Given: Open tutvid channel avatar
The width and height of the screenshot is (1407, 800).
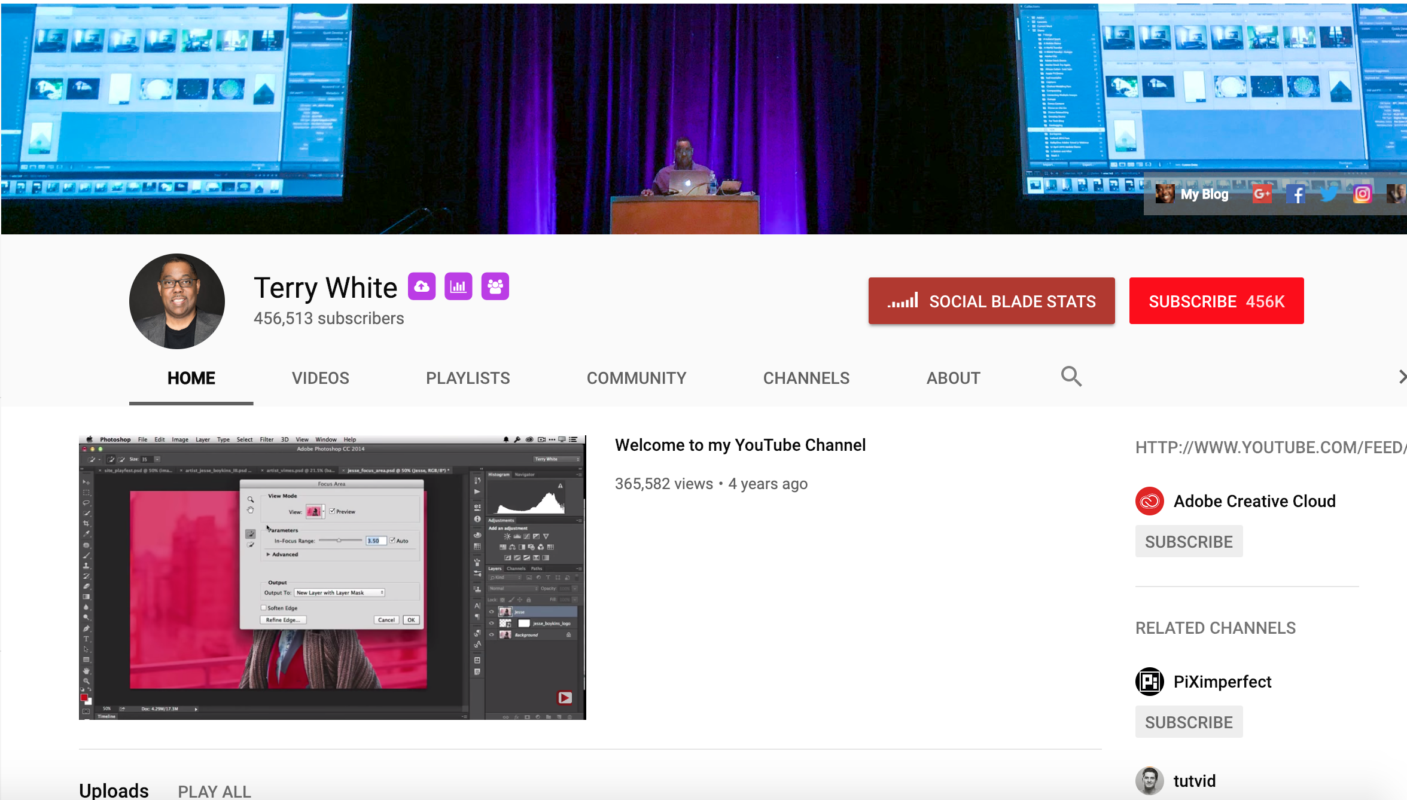Looking at the screenshot, I should (x=1149, y=781).
